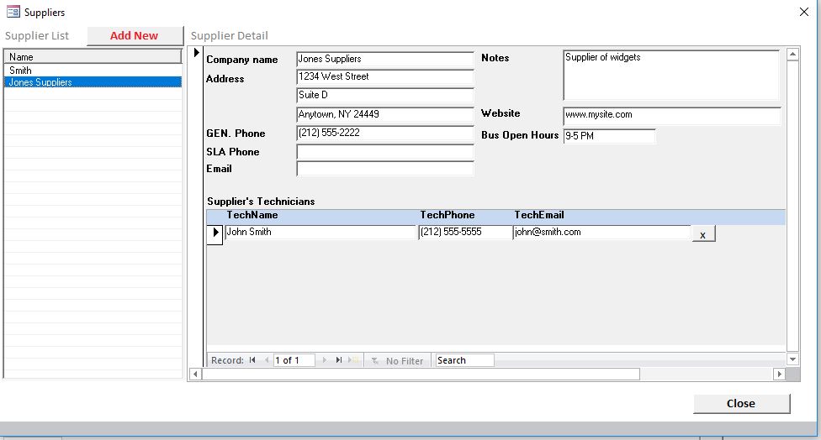This screenshot has width=821, height=440.
Task: Go to next record in navigation bar
Action: pos(325,360)
